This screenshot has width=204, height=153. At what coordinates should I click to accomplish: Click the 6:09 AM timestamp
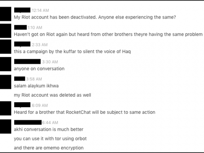40,105
